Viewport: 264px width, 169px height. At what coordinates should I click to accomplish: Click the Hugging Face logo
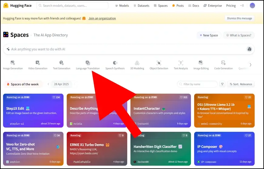(x=6, y=5)
